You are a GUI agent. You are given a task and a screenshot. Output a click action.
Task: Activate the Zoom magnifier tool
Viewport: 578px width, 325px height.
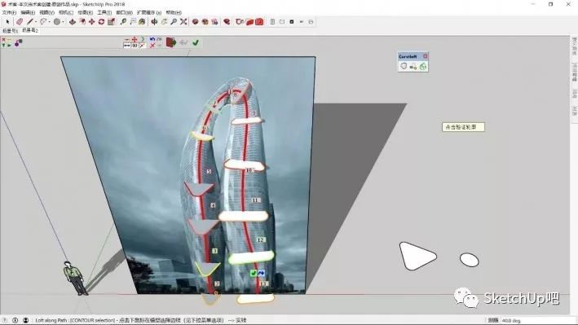click(x=174, y=22)
